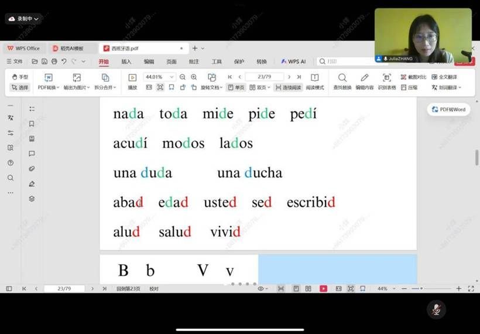480x334 pixels.
Task: Click the PDF转Word button
Action: tap(449, 110)
